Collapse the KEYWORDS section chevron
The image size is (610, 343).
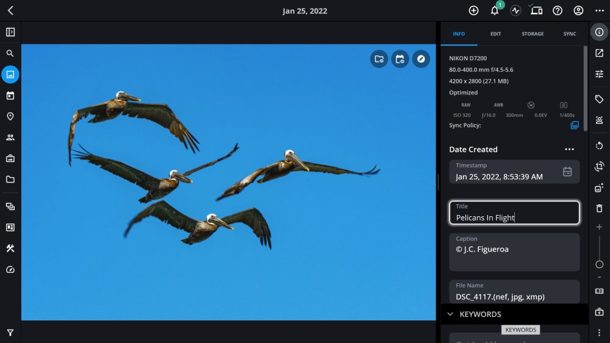pos(450,314)
